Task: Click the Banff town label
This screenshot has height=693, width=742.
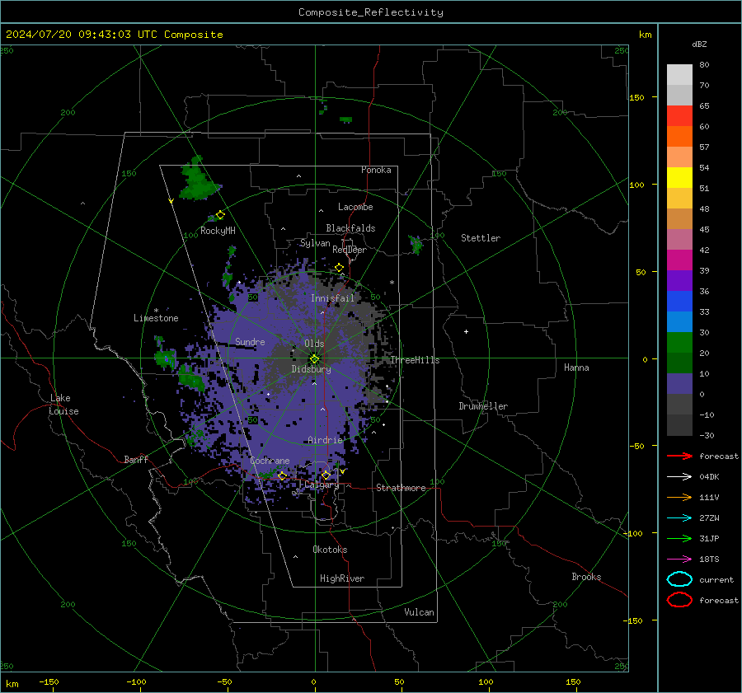Action: (136, 459)
